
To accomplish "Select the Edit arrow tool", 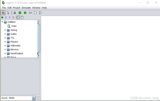I will click(x=8, y=13).
